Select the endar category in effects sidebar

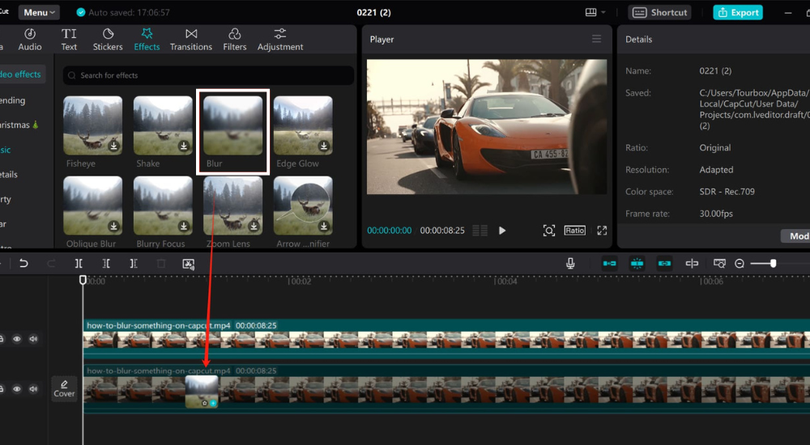pos(12,100)
